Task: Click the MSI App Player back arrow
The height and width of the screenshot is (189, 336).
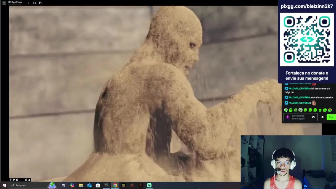Action: click(29, 3)
